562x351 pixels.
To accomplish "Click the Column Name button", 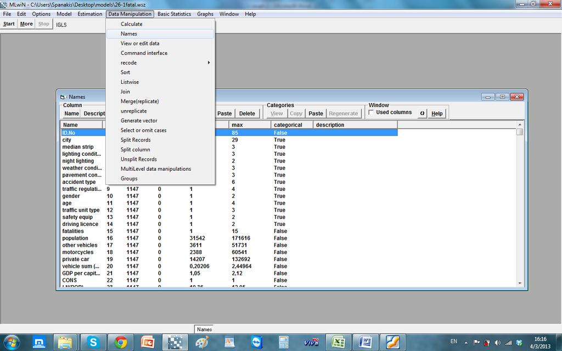I will [x=71, y=114].
